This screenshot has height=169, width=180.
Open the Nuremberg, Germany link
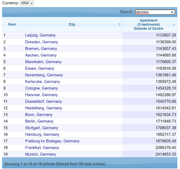(44, 75)
